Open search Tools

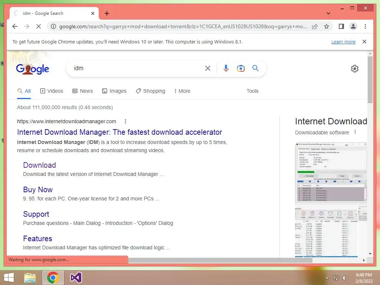252,91
